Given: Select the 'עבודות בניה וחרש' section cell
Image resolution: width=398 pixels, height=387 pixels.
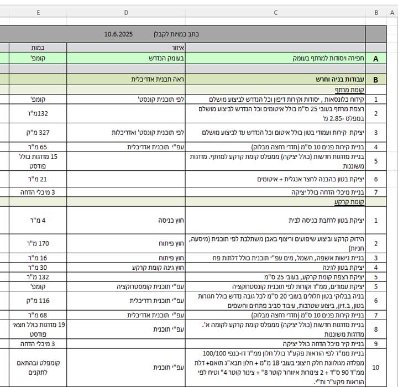Looking at the screenshot, I should tap(276, 80).
